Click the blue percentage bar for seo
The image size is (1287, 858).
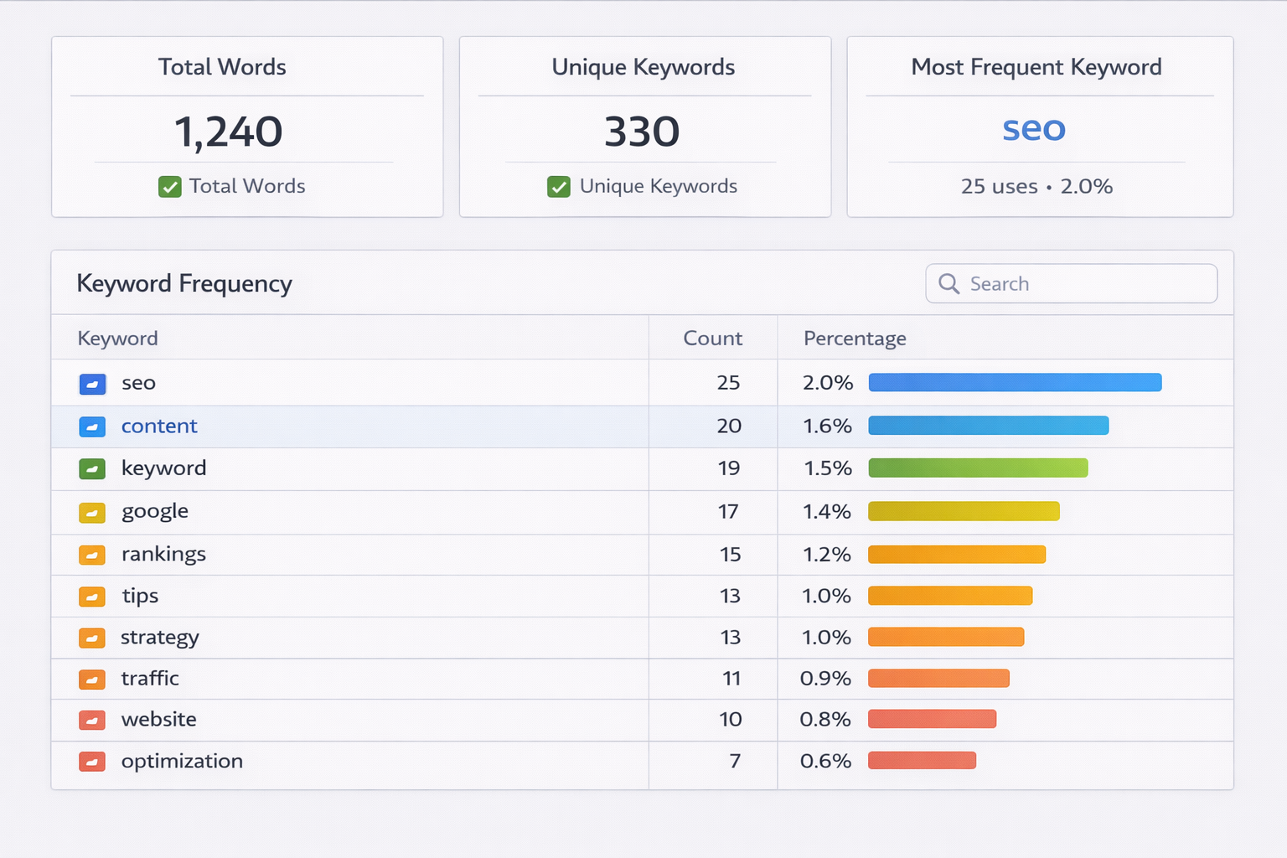(x=1014, y=383)
